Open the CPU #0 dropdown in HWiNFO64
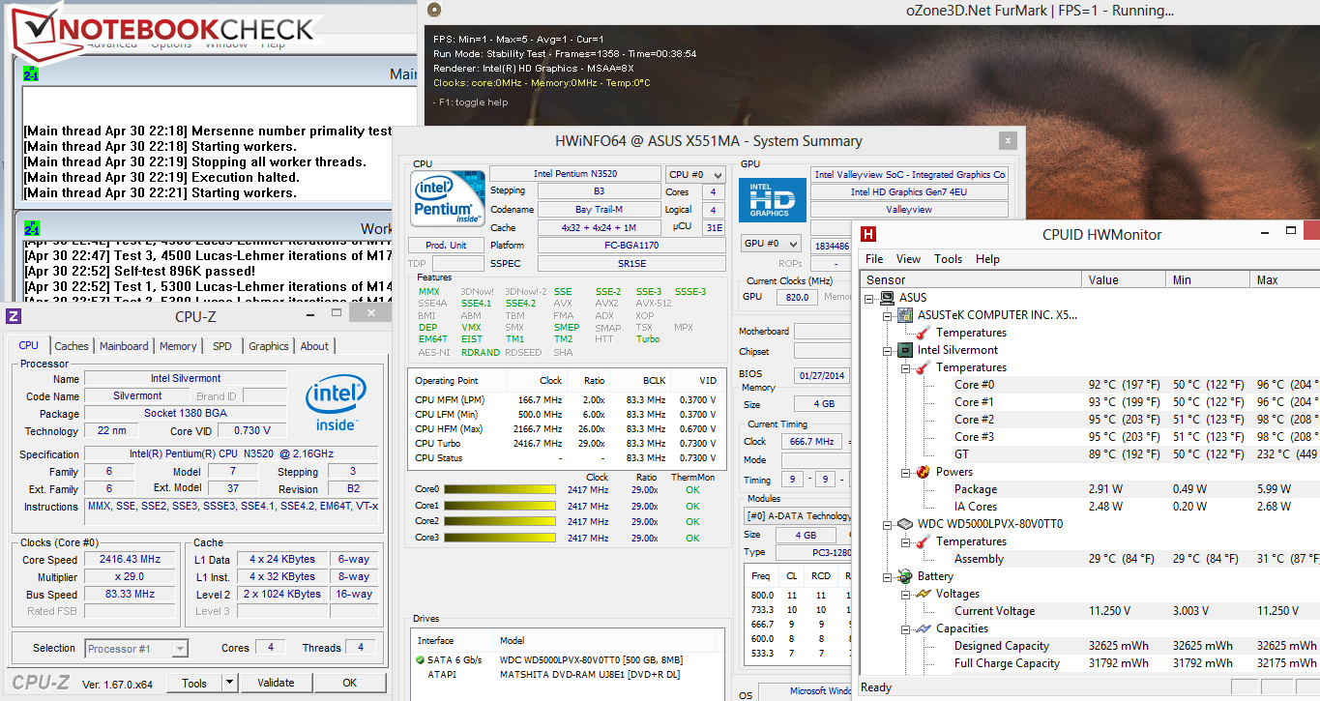This screenshot has width=1320, height=701. (694, 174)
